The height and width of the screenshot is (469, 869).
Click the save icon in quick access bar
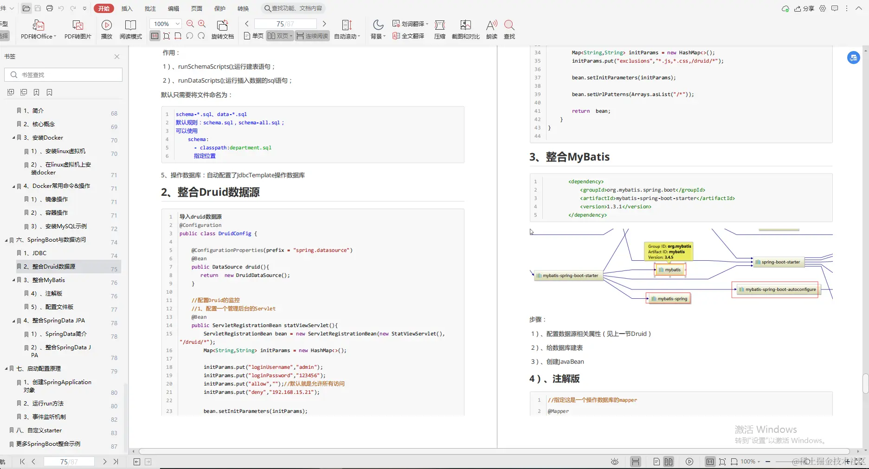coord(38,8)
